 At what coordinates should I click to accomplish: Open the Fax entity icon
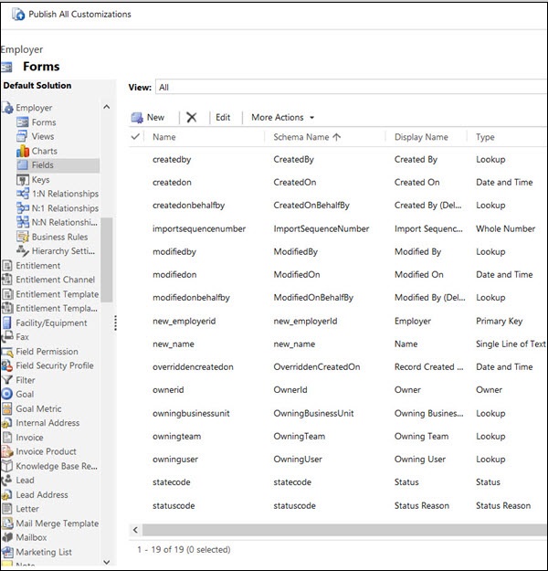(x=7, y=337)
